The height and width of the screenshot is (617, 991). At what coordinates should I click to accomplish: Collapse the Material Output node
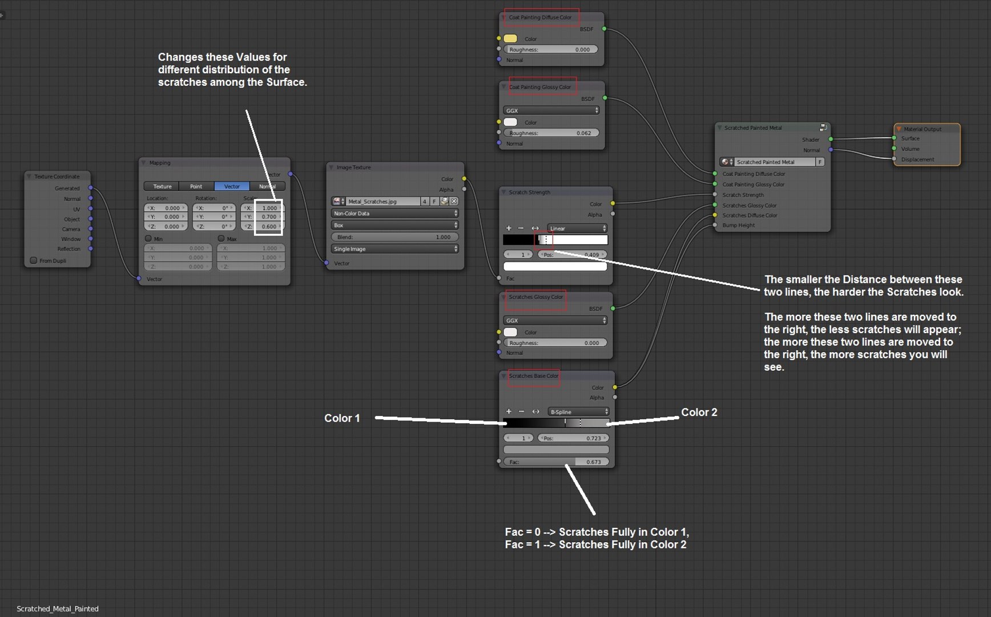(x=899, y=129)
